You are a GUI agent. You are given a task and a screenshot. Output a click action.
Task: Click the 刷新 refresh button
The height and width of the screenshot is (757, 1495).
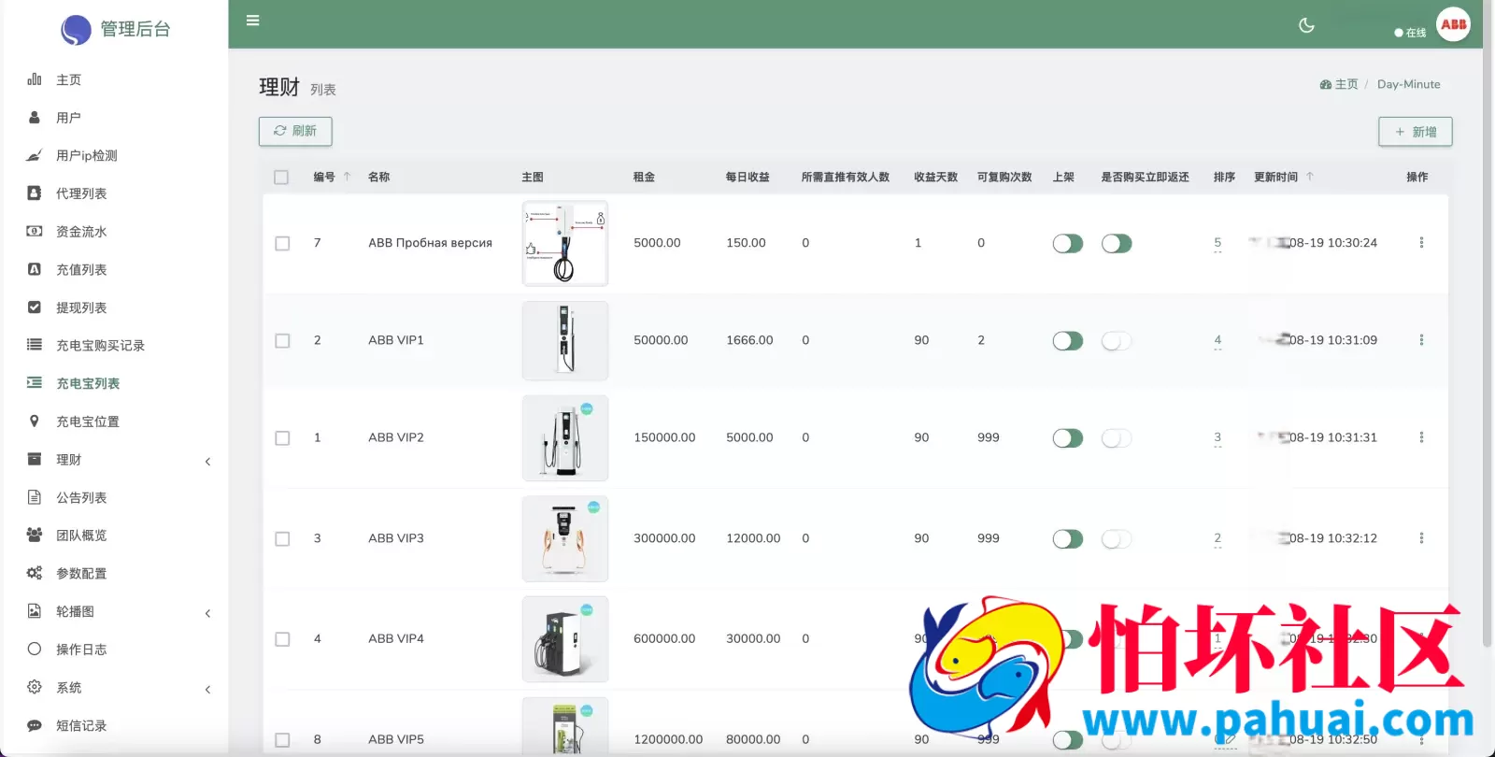tap(295, 131)
